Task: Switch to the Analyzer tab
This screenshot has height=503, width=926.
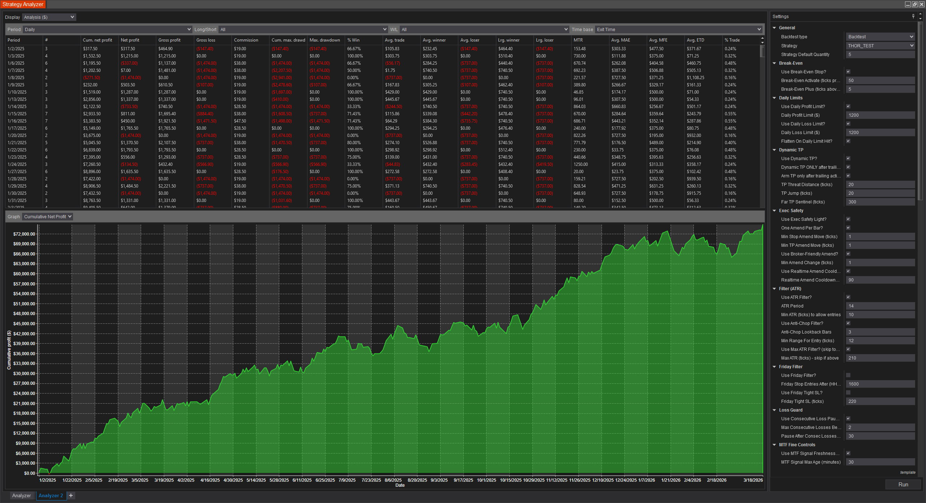Action: (21, 495)
